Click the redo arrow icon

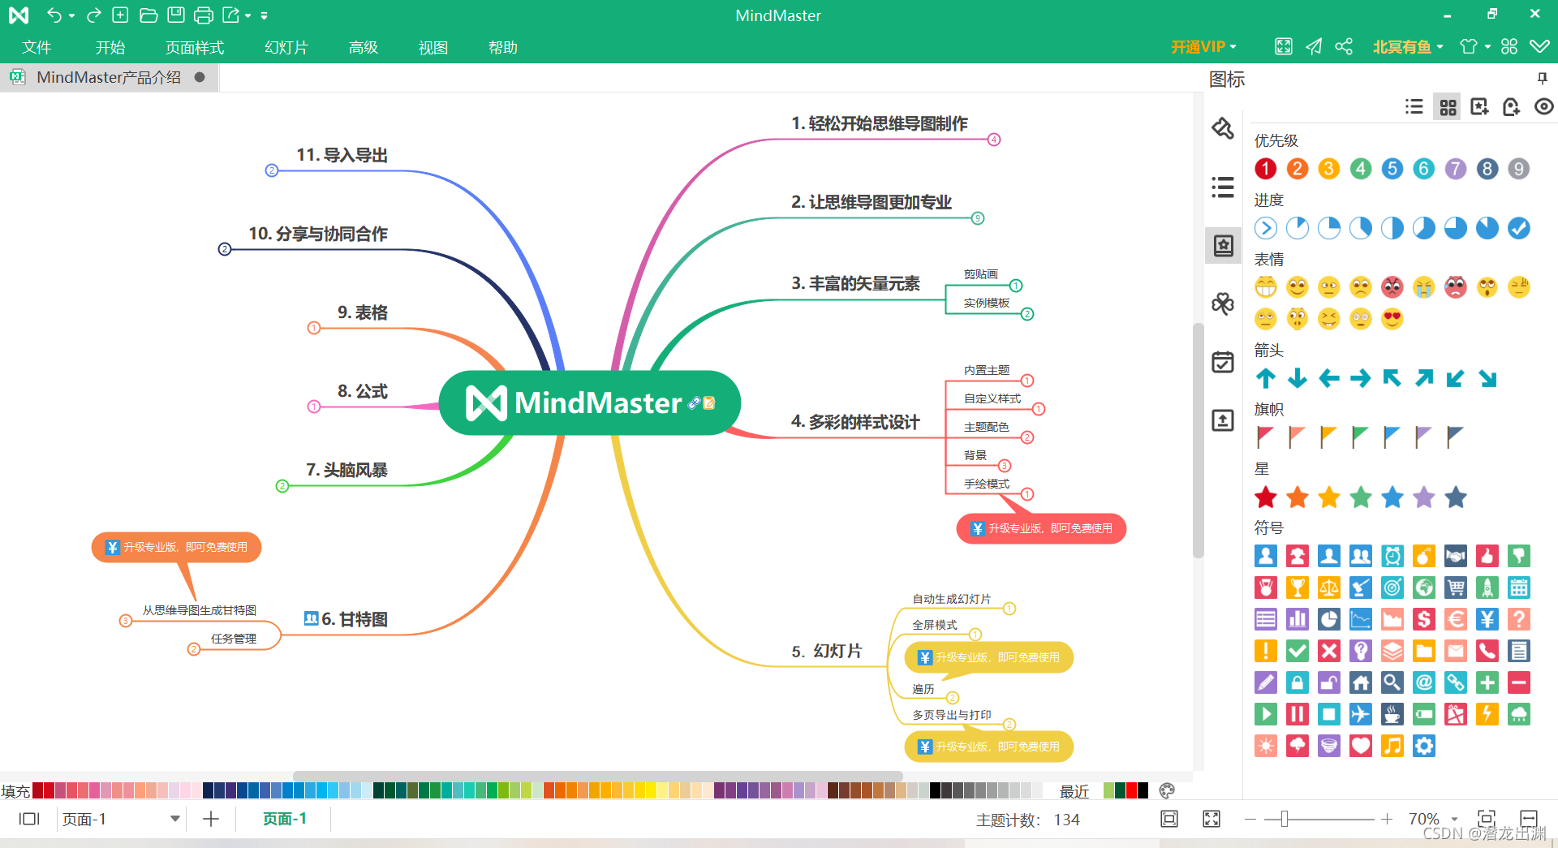coord(93,15)
